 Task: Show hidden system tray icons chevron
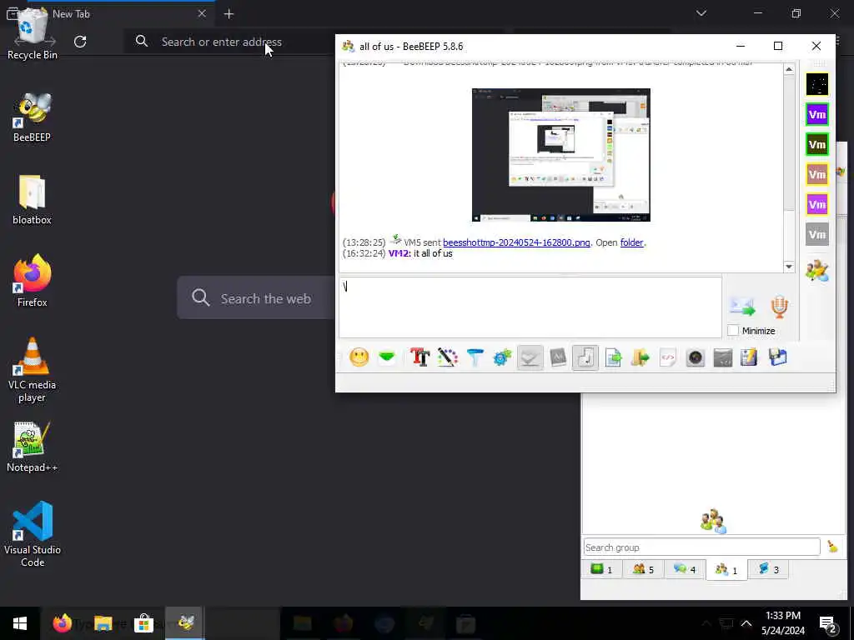pos(746,623)
